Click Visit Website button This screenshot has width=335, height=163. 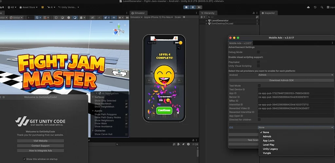[x=40, y=141]
